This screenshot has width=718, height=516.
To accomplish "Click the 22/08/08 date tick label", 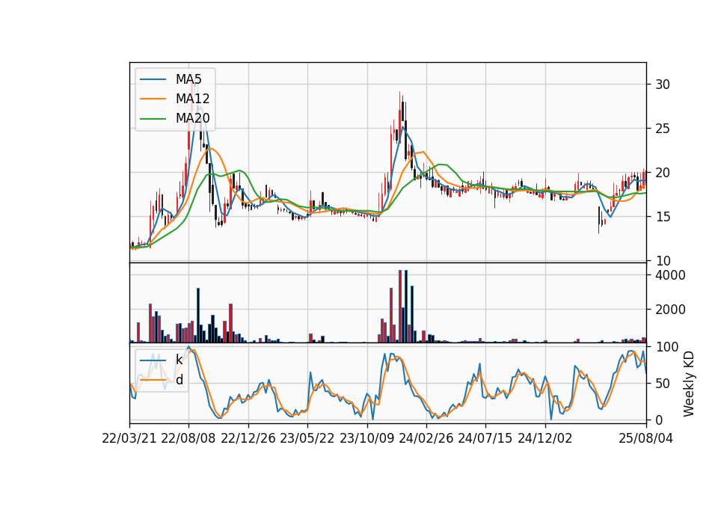I will pyautogui.click(x=188, y=439).
